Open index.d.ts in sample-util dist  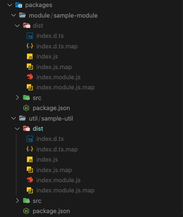[x=50, y=139]
